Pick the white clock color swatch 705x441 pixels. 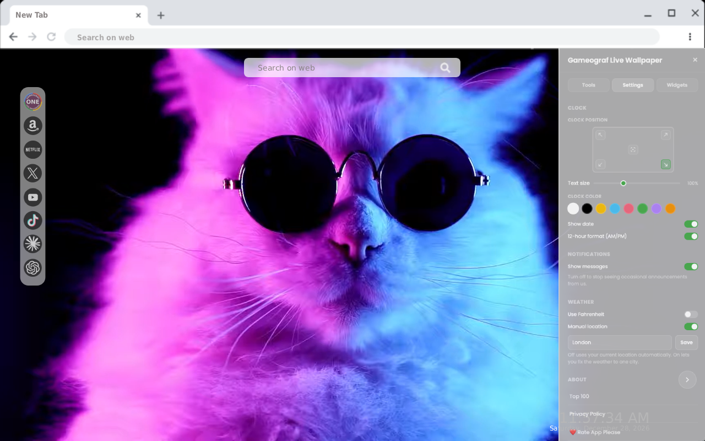[x=573, y=208]
